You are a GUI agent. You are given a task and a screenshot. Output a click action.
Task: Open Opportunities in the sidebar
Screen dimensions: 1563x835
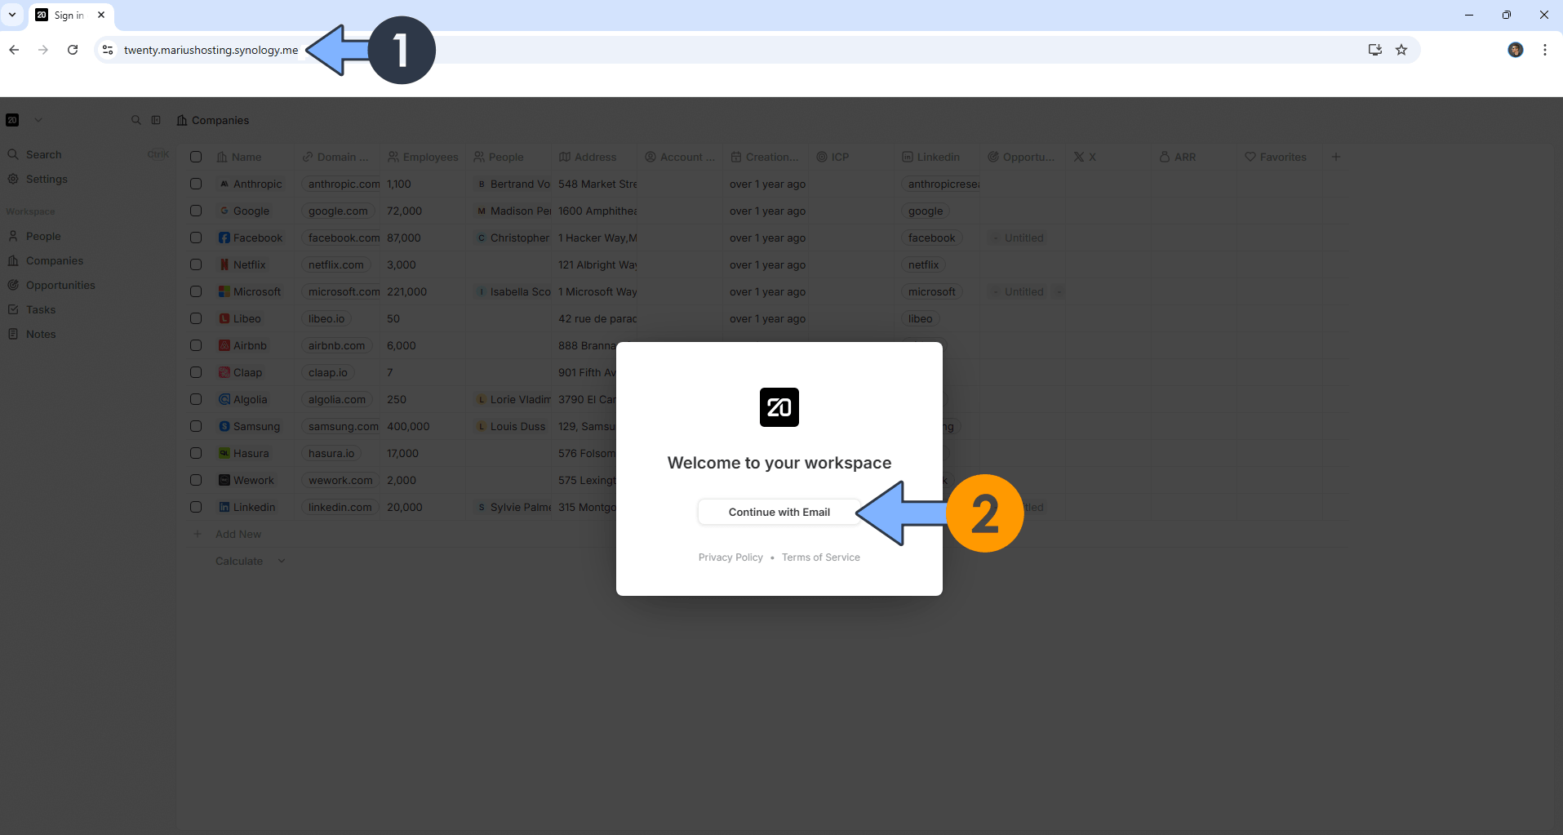point(60,285)
